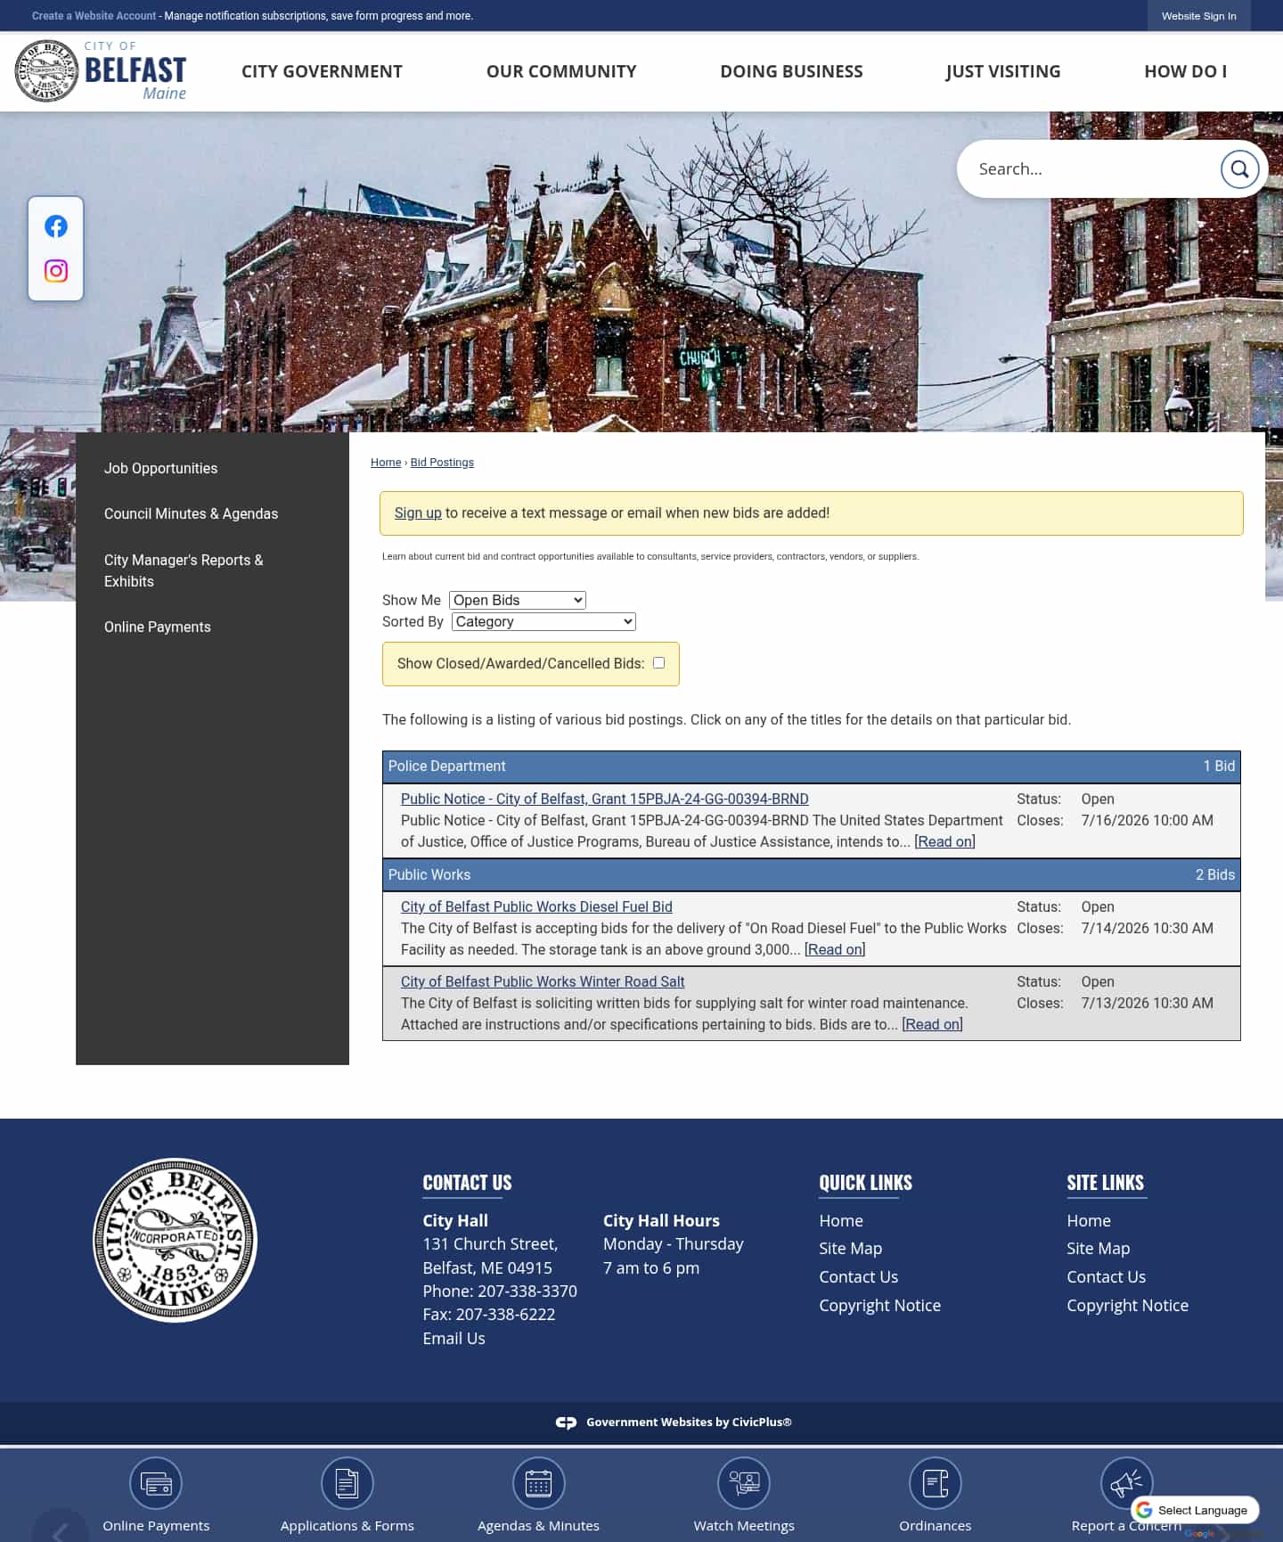Open the Public Works Winter Road Salt bid
1283x1542 pixels.
[x=543, y=981]
